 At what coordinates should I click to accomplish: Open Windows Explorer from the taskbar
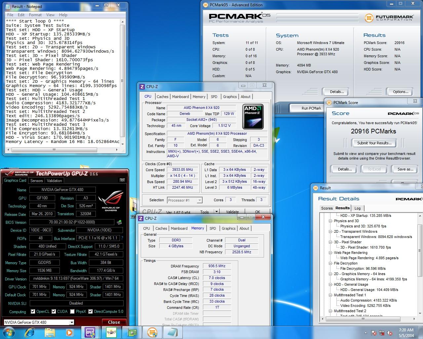pyautogui.click(x=50, y=332)
